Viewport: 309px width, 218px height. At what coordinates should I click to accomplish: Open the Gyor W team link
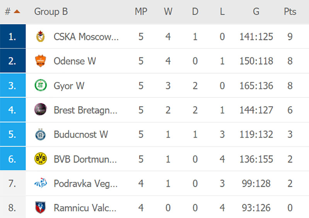pyautogui.click(x=69, y=86)
